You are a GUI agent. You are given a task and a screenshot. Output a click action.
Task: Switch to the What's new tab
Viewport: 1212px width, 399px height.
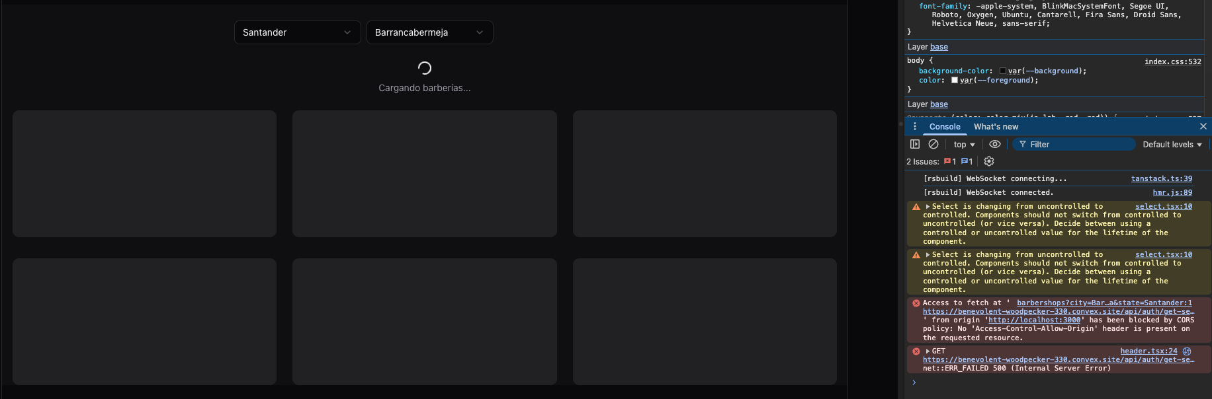[x=996, y=127]
